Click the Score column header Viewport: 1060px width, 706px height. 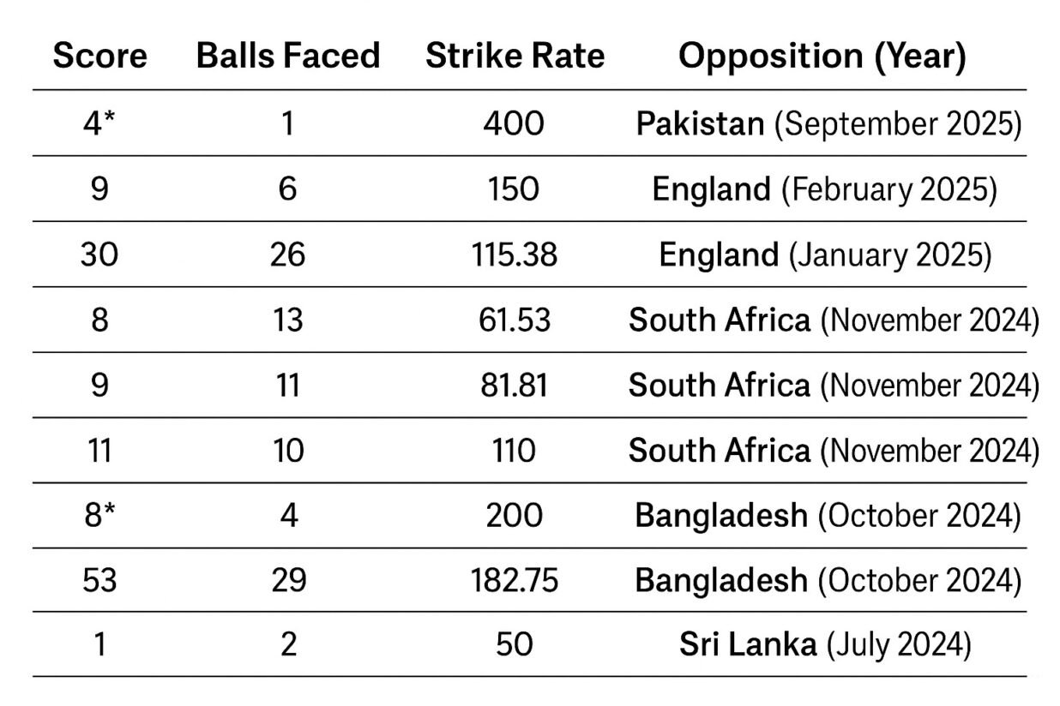[x=99, y=56]
